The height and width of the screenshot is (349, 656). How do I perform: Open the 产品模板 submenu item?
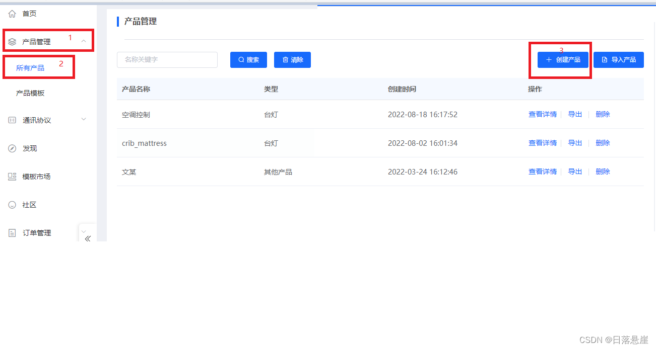point(30,93)
